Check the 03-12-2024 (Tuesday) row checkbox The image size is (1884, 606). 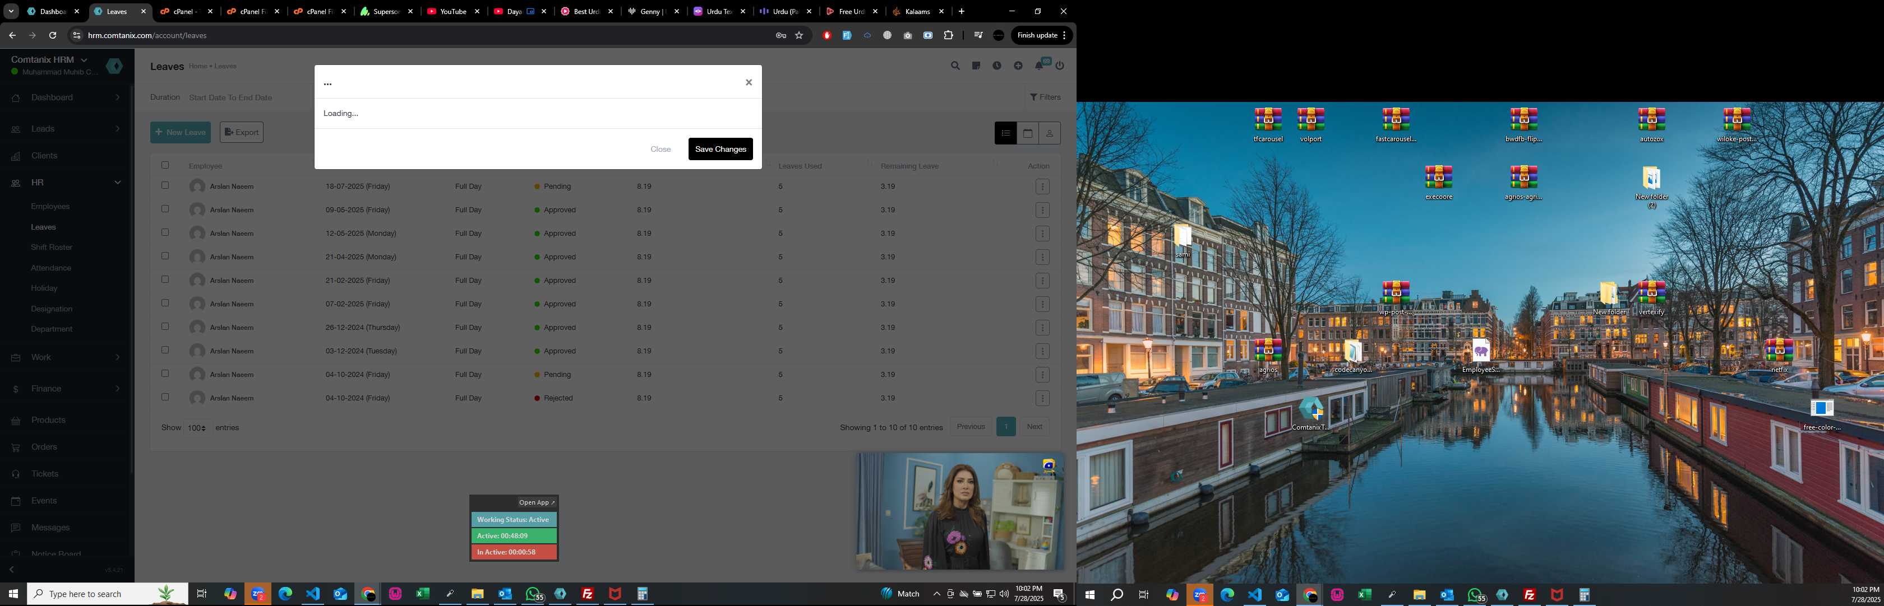point(164,349)
